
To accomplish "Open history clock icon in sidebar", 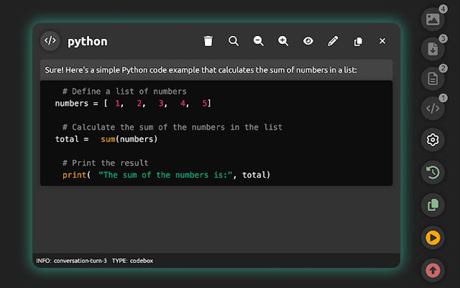I will (x=433, y=172).
